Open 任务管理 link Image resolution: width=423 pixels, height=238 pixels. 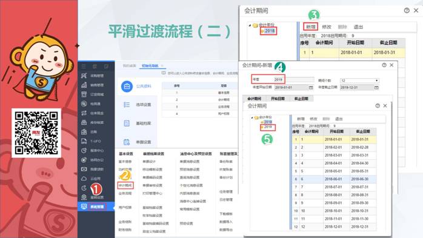pos(226,191)
